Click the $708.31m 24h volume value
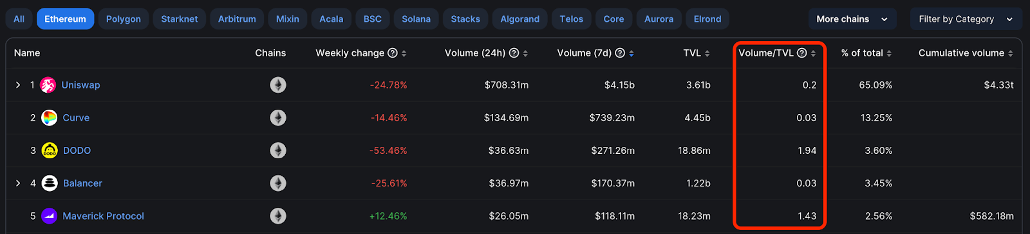This screenshot has height=234, width=1030. tap(507, 85)
